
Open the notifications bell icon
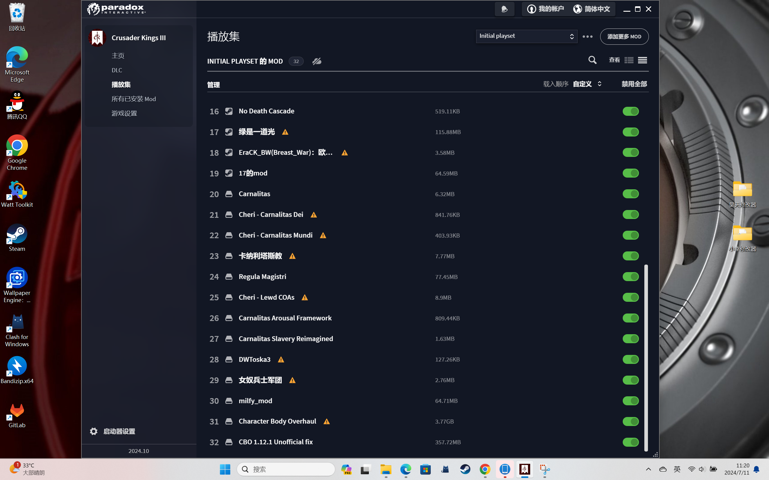point(504,9)
